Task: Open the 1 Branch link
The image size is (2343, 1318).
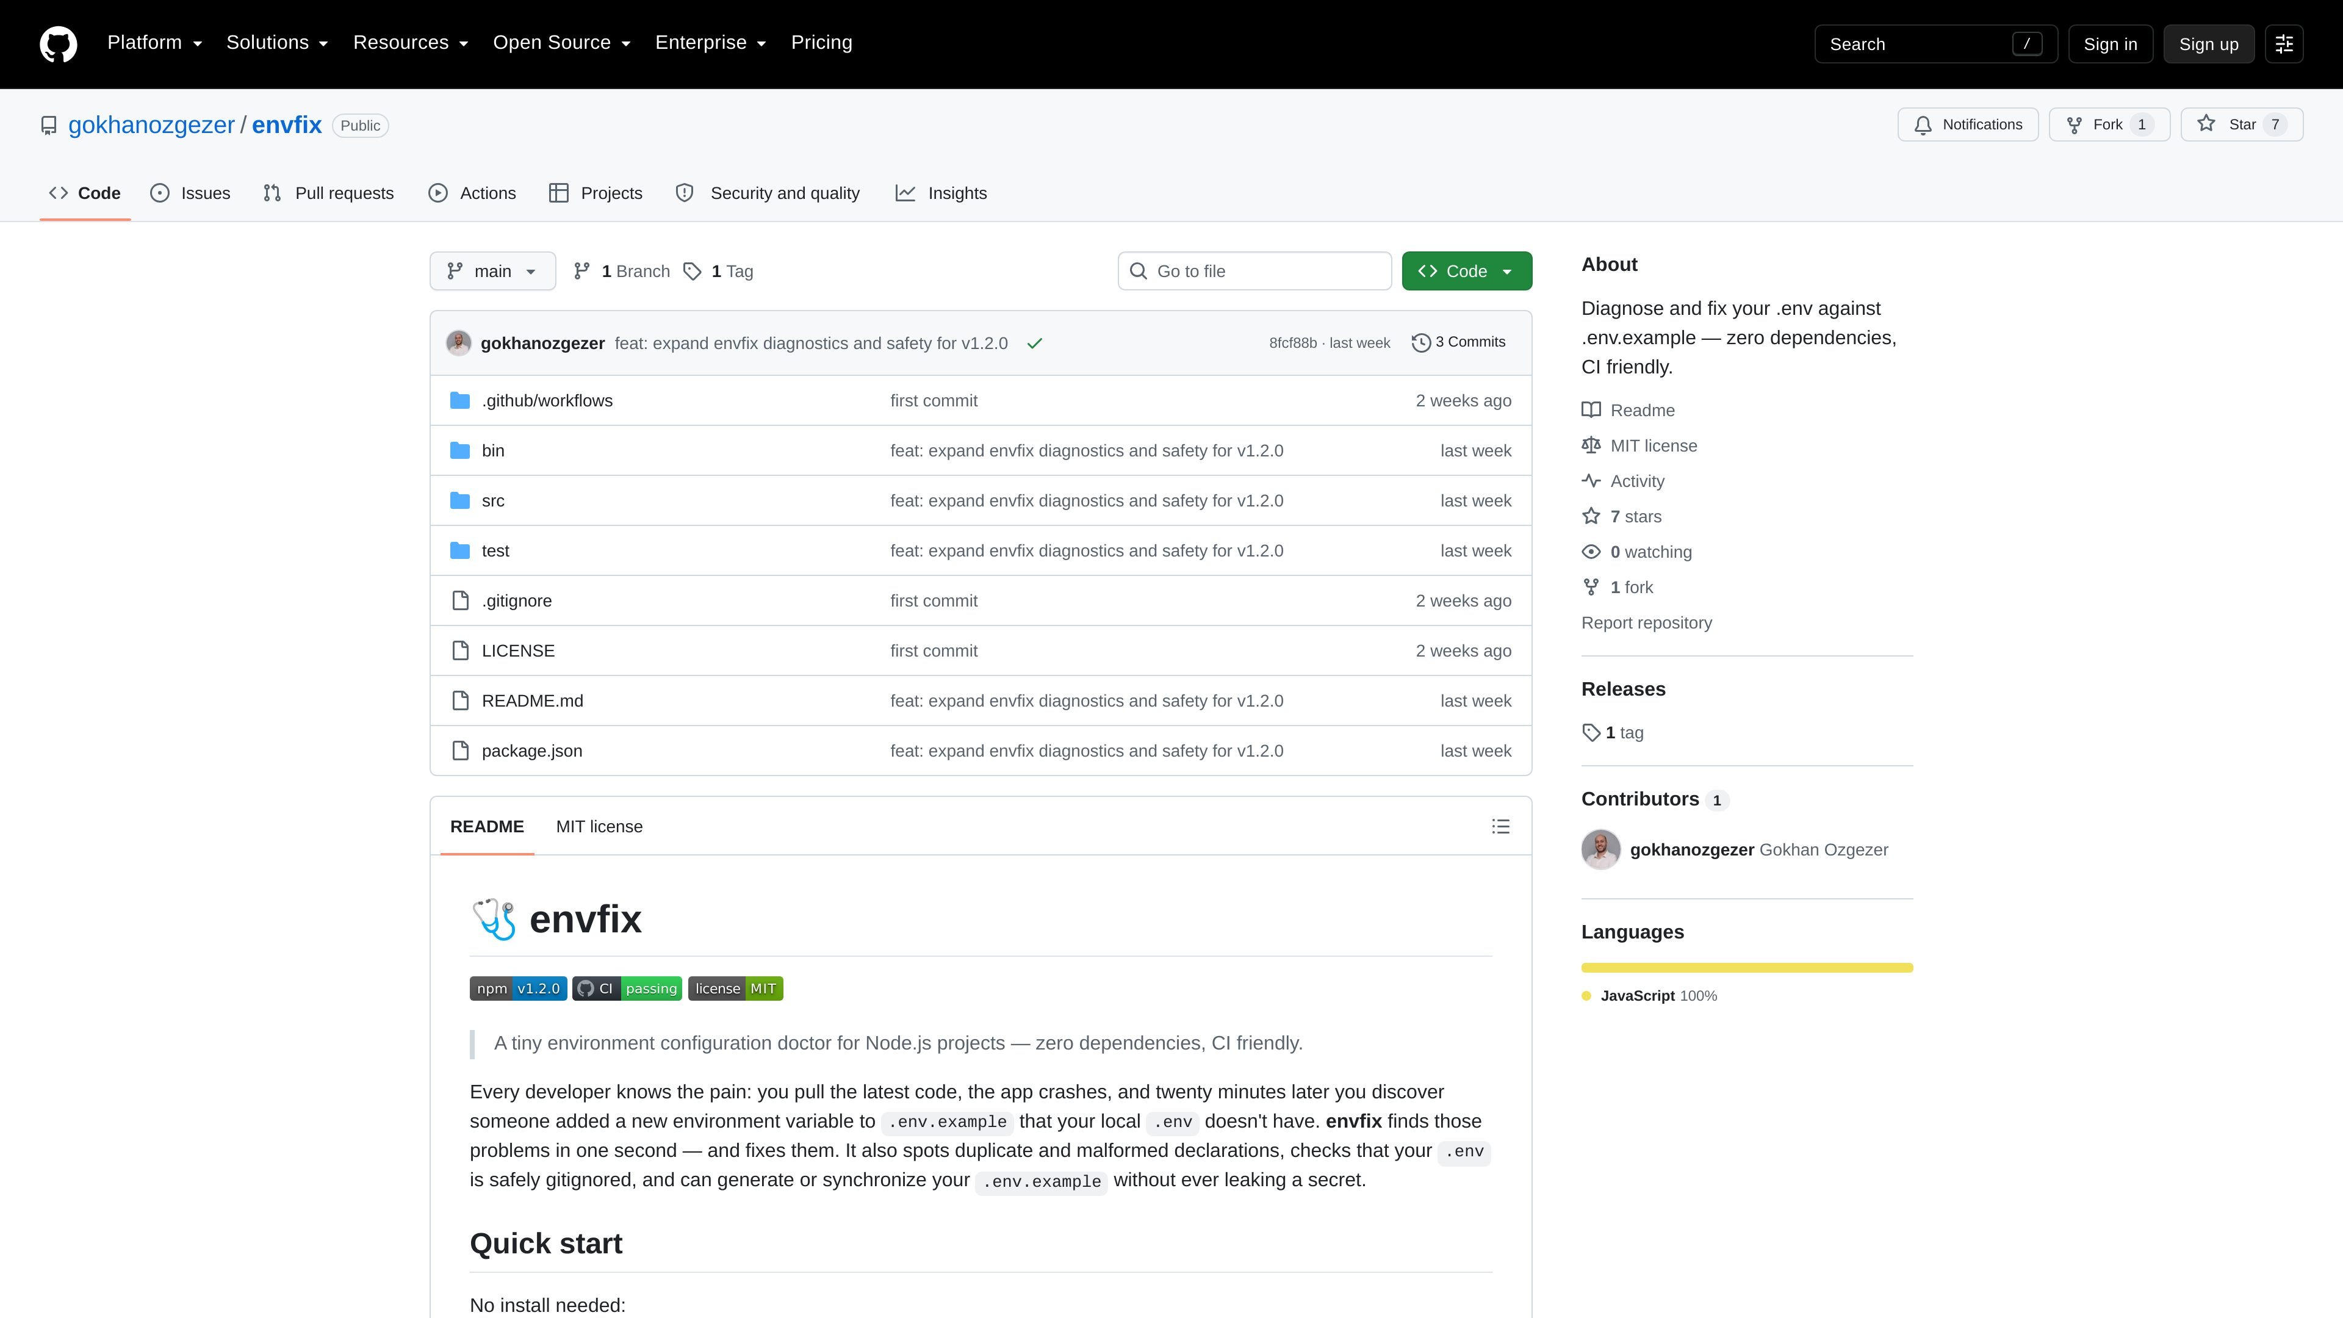Action: (x=622, y=271)
